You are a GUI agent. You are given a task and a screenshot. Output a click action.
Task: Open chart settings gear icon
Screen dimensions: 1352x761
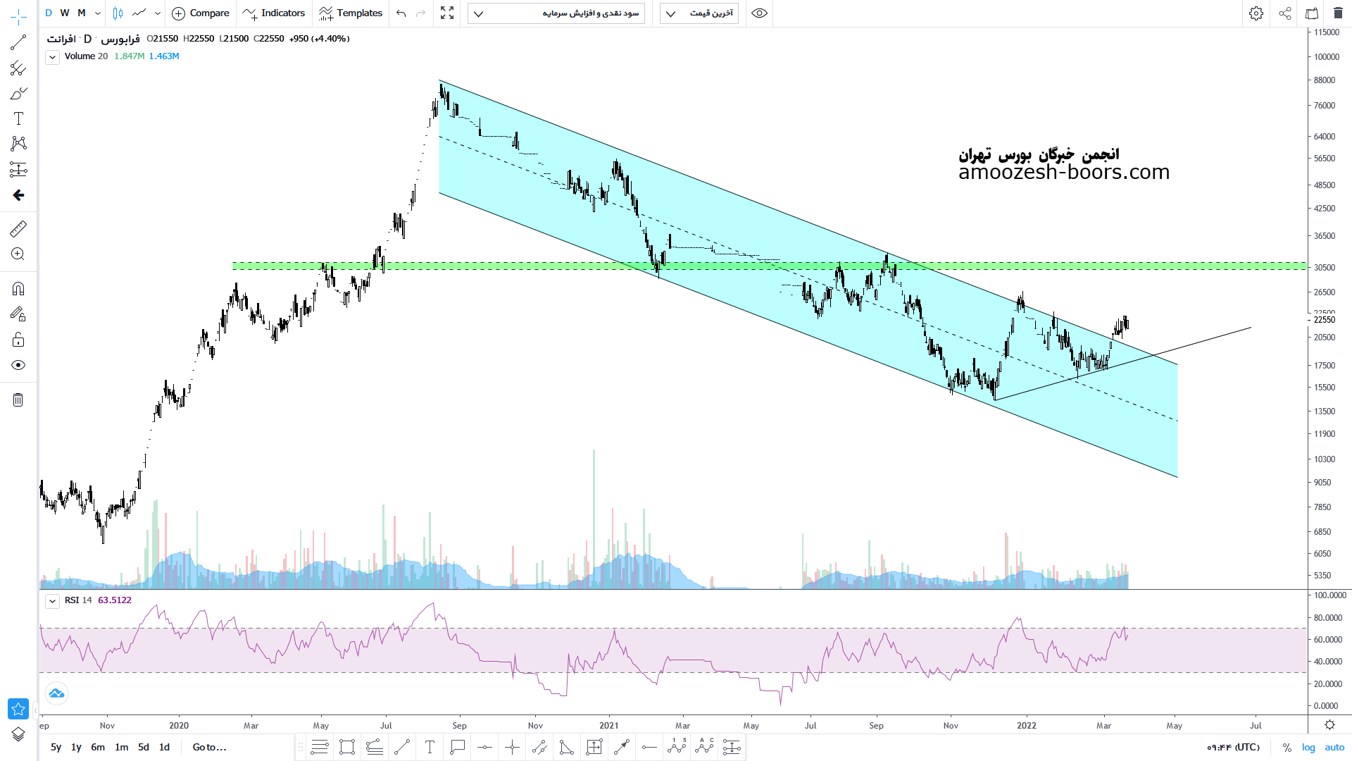[x=1256, y=13]
